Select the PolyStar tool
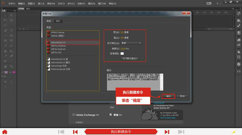 (x=11, y=41)
